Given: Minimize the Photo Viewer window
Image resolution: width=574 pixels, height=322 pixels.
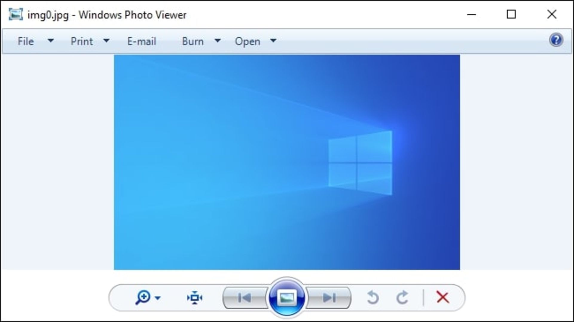Looking at the screenshot, I should 471,14.
